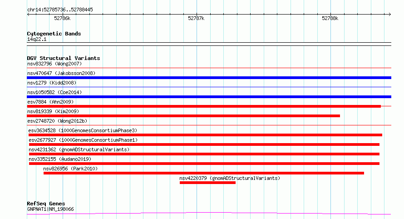Click the esv2677927 (1000GenomesConsortiumPhase1) label

coord(83,140)
